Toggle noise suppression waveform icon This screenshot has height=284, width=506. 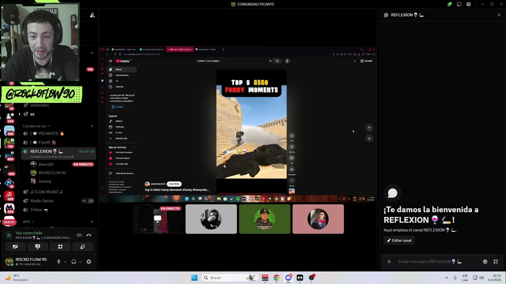tap(79, 235)
